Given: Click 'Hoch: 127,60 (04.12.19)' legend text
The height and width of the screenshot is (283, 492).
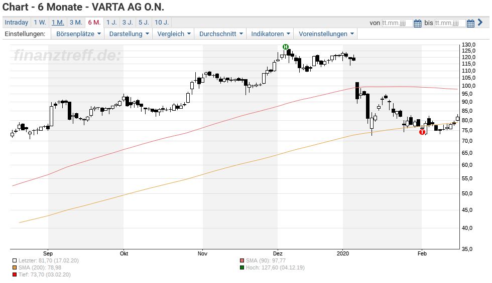Looking at the screenshot, I should pos(275,267).
